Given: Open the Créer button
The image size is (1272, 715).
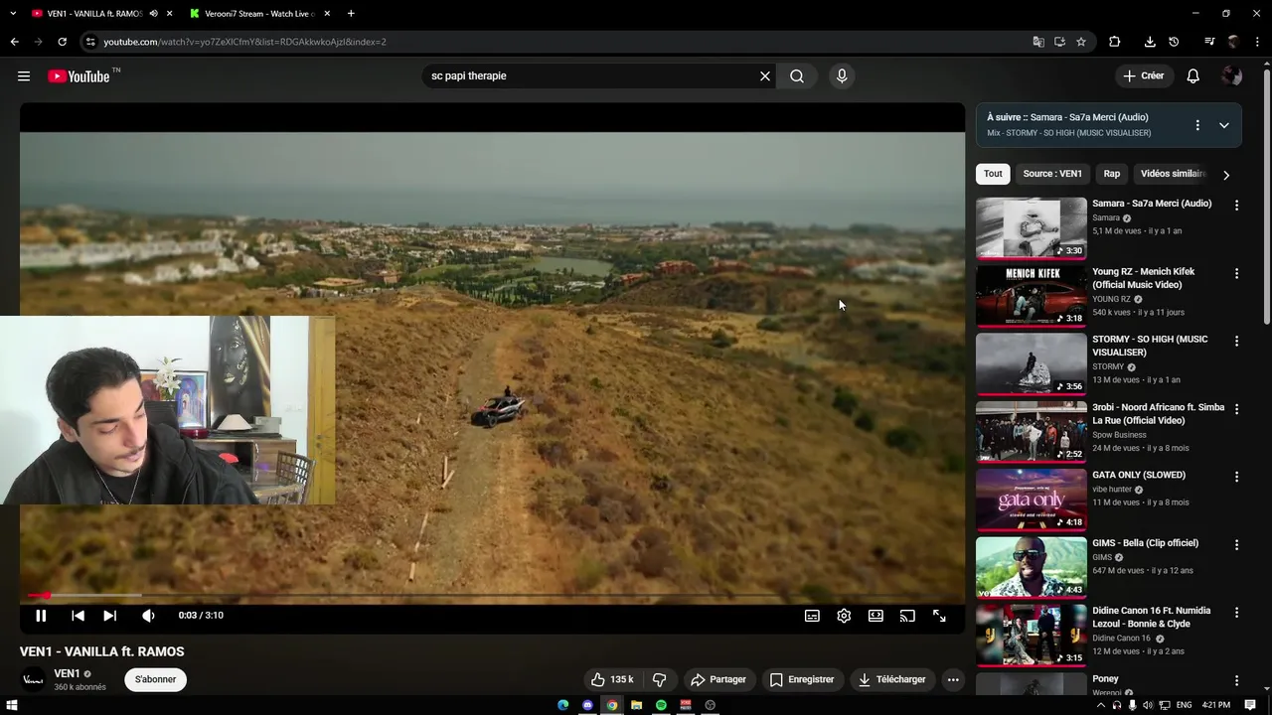Looking at the screenshot, I should click(1143, 75).
